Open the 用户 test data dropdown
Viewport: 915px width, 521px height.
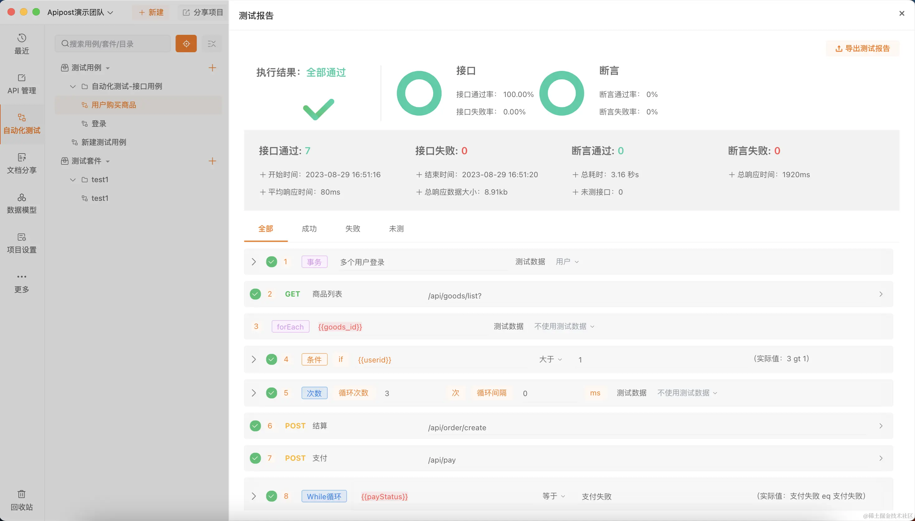pyautogui.click(x=567, y=261)
